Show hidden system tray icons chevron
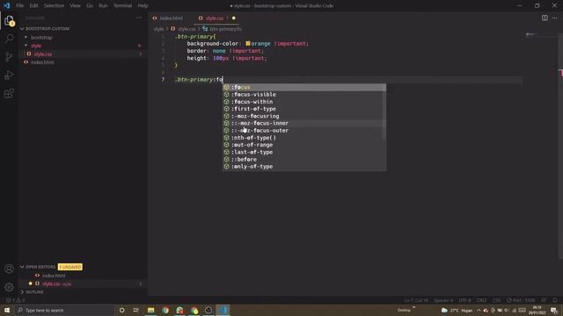 pos(479,310)
